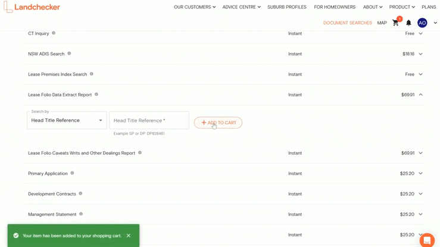Image resolution: width=440 pixels, height=247 pixels.
Task: Go to For Homeowners
Action: 335,7
